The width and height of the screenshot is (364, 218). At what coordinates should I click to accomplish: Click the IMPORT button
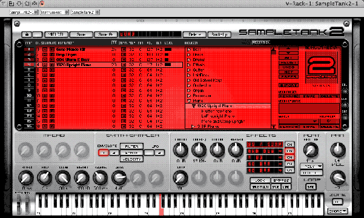coord(288,85)
